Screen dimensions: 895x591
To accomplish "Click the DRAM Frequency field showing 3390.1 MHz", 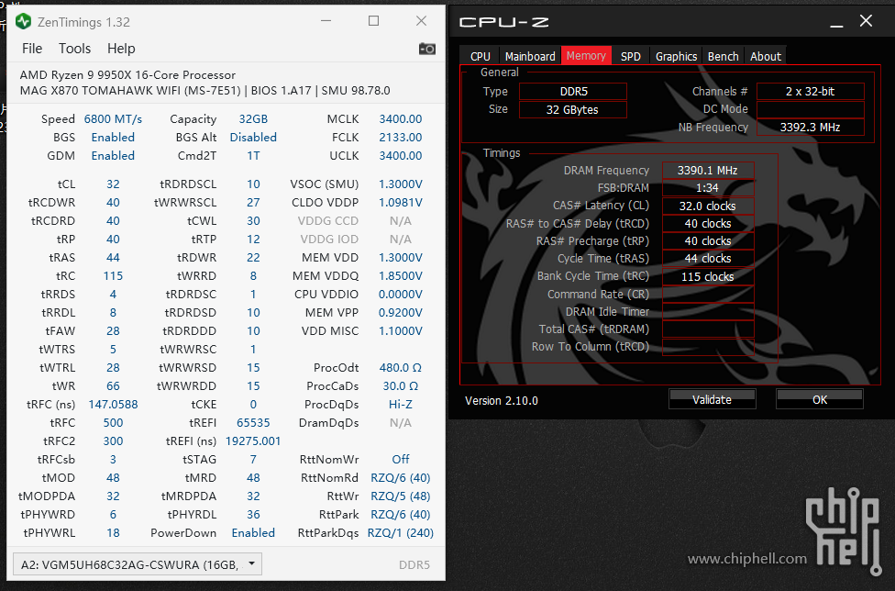I will pyautogui.click(x=708, y=170).
